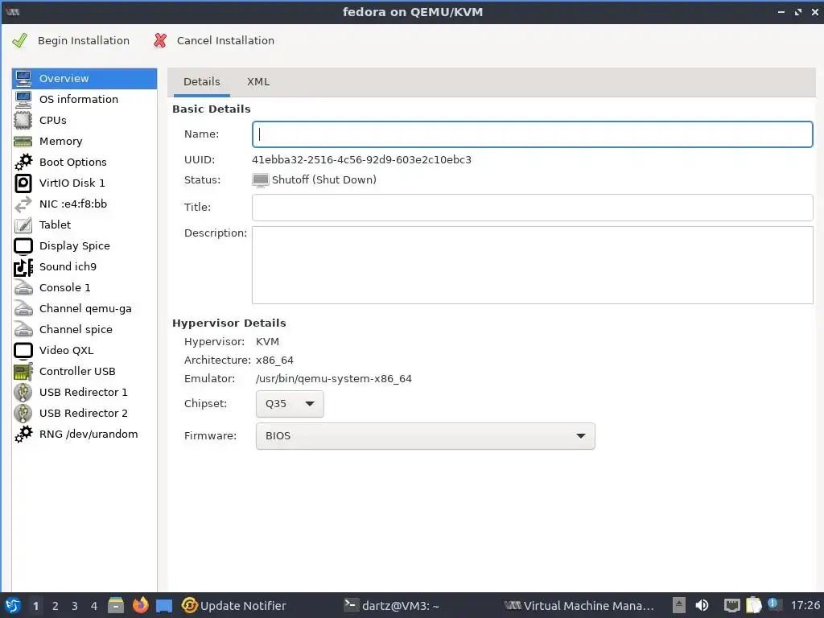Click the Cancel Installation label
This screenshot has width=824, height=618.
pos(225,40)
